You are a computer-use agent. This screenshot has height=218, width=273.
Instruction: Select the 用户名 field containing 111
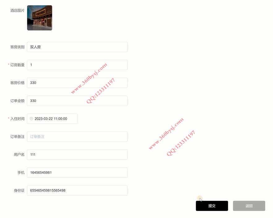[77, 154]
